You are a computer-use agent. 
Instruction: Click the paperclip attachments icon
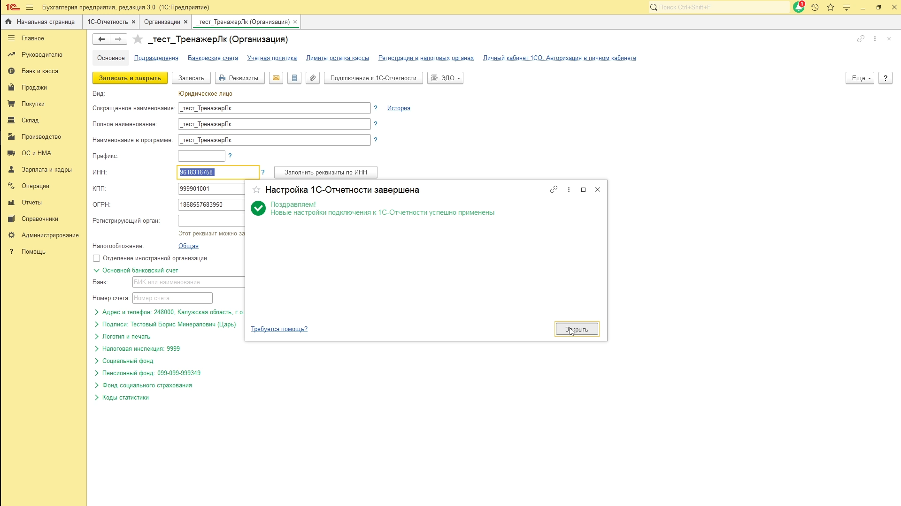pos(313,78)
